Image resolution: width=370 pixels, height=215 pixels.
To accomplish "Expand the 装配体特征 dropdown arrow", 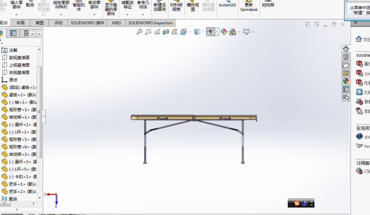I will click(x=128, y=15).
